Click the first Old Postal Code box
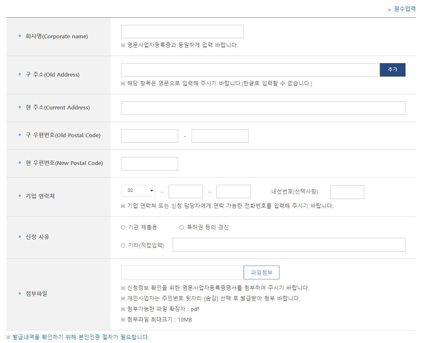The height and width of the screenshot is (343, 432). coord(149,136)
